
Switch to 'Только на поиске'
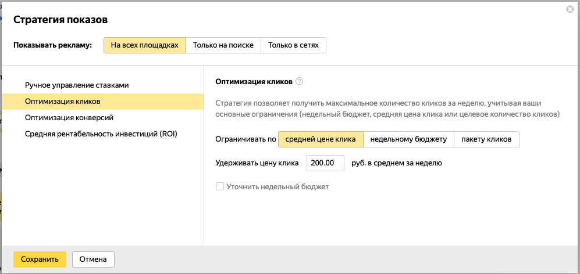(223, 45)
